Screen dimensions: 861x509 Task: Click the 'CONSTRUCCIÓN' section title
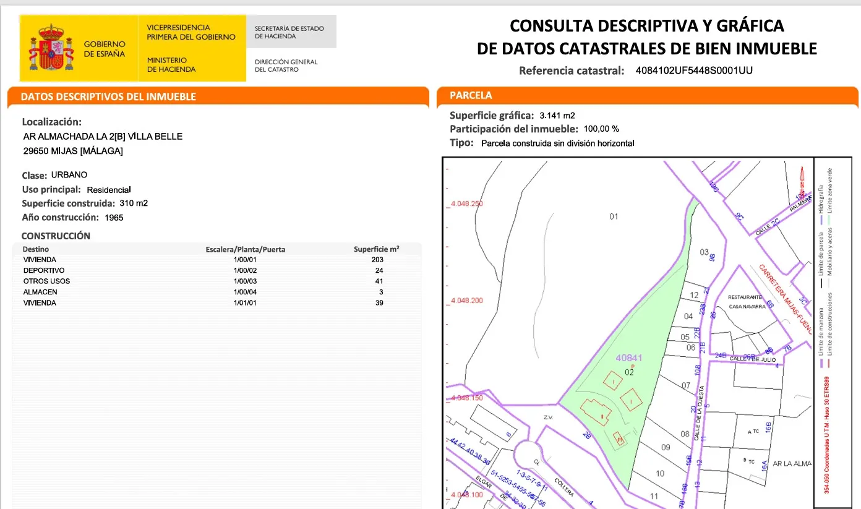point(56,236)
